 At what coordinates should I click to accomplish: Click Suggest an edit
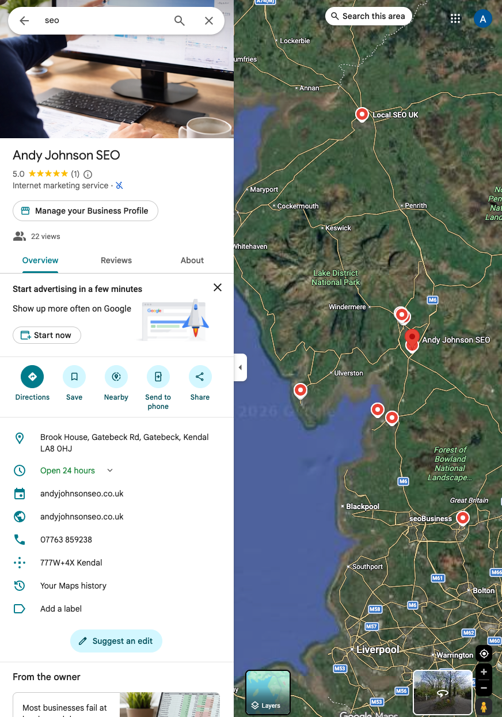point(116,640)
